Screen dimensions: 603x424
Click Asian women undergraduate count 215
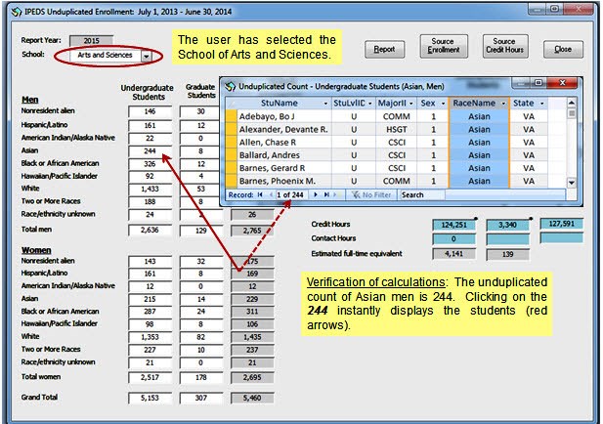point(150,299)
